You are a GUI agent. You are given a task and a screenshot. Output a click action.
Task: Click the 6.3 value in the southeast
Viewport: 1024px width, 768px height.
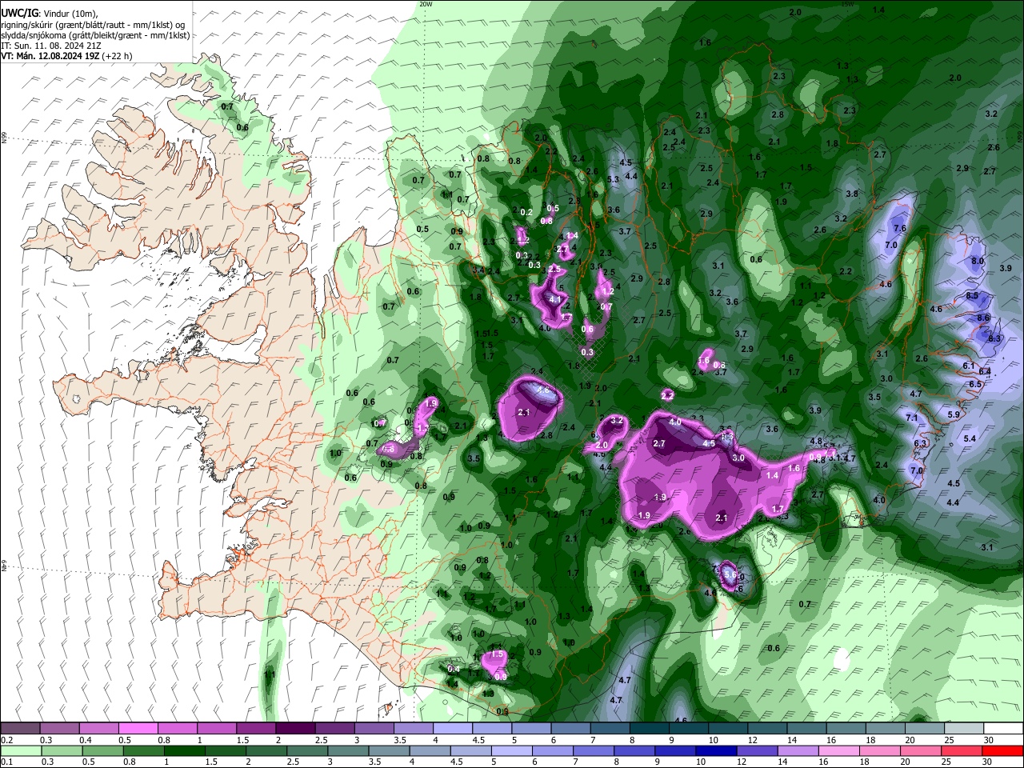point(919,444)
